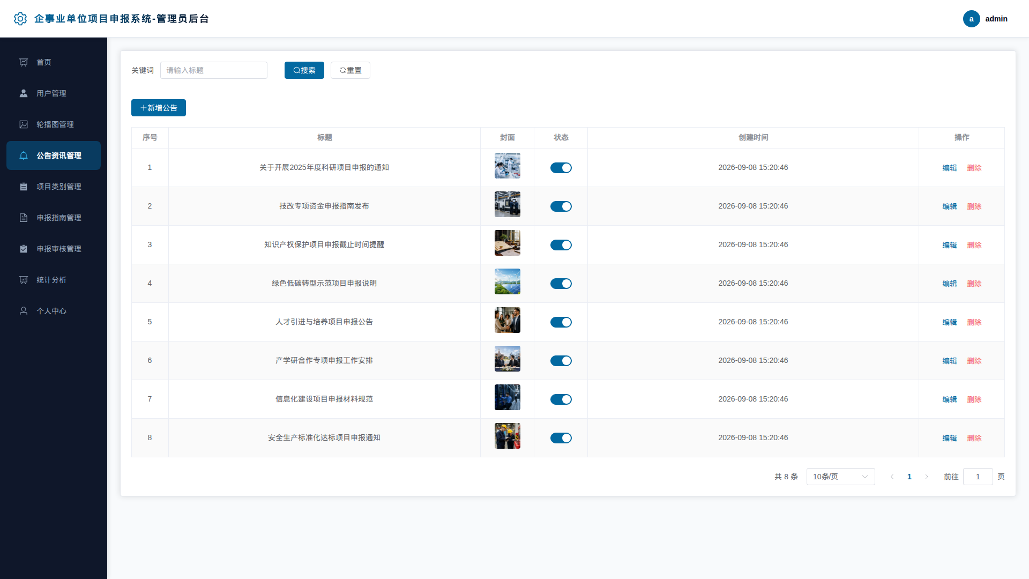Open 用户管理 menu item
This screenshot has height=579, width=1029.
point(54,93)
